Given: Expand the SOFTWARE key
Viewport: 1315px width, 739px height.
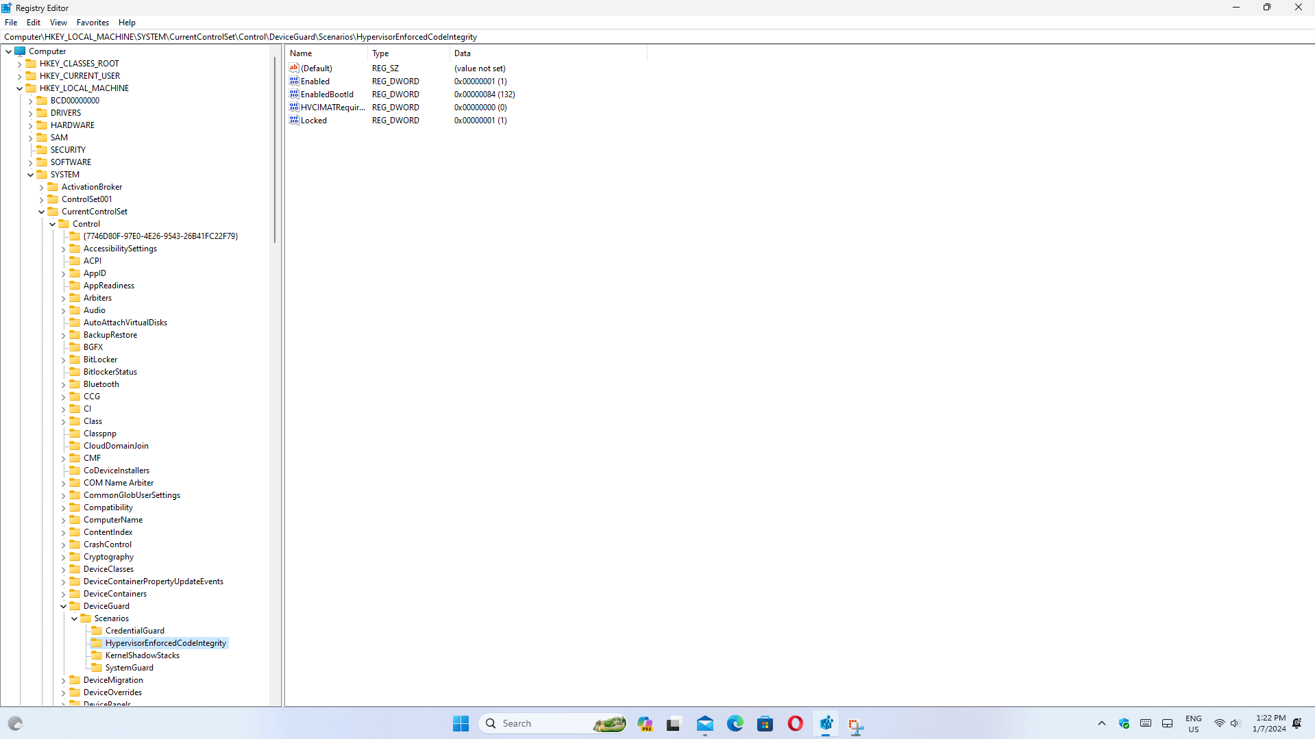Looking at the screenshot, I should (31, 162).
